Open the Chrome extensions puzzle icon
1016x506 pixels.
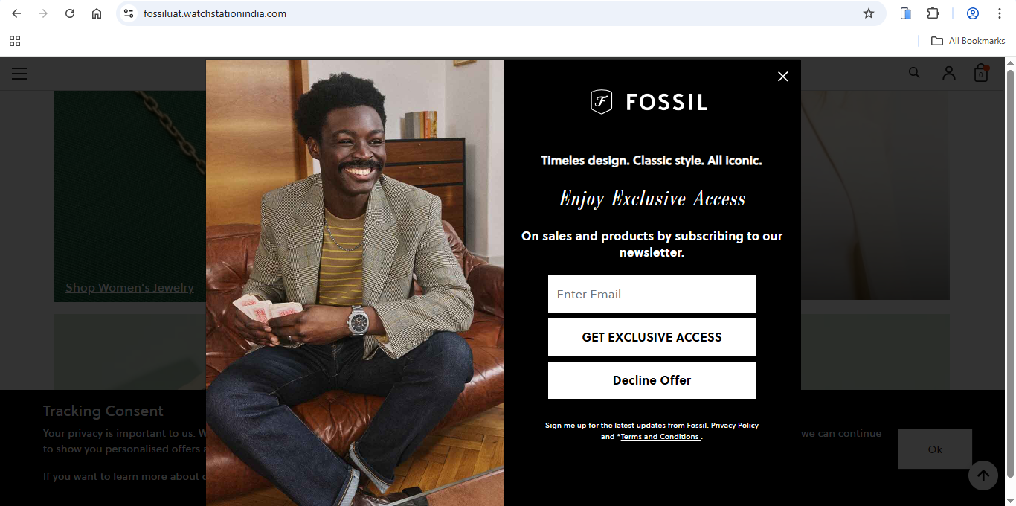[x=933, y=13]
